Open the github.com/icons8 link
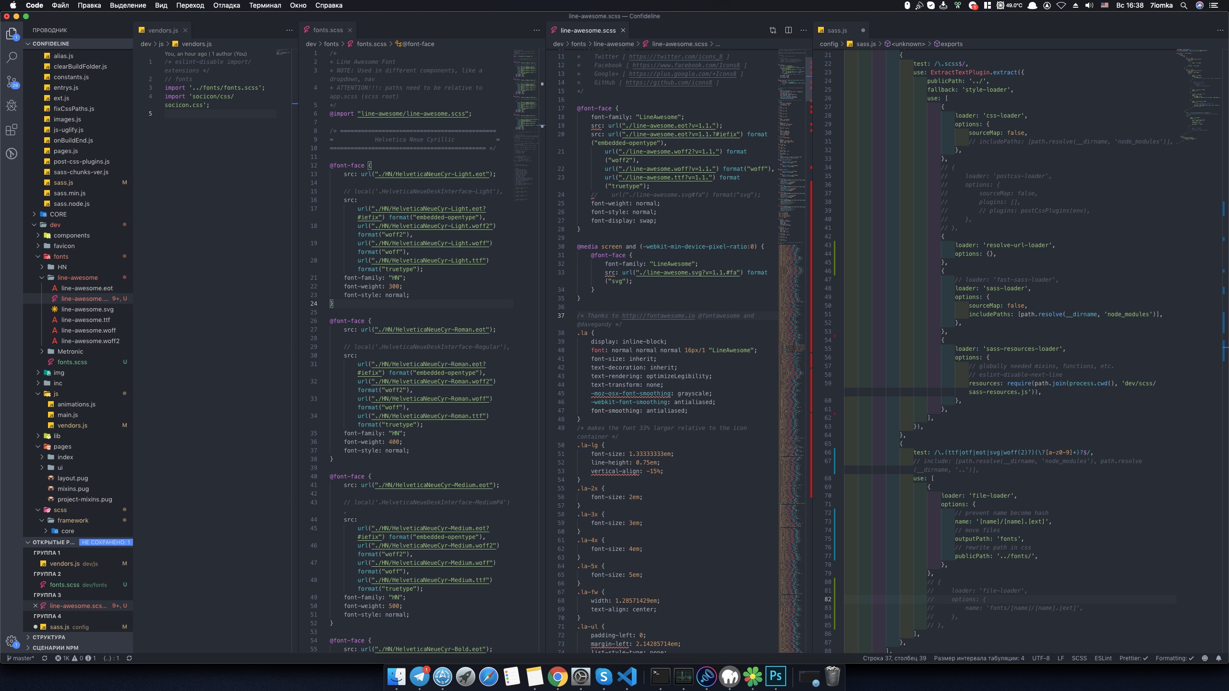 pos(669,83)
